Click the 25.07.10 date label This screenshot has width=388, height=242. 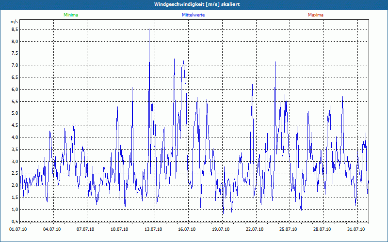coord(288,229)
